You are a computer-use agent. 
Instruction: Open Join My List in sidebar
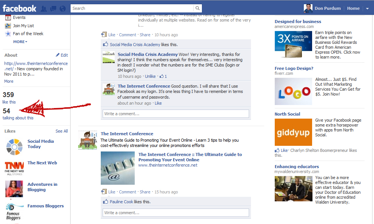[23, 26]
